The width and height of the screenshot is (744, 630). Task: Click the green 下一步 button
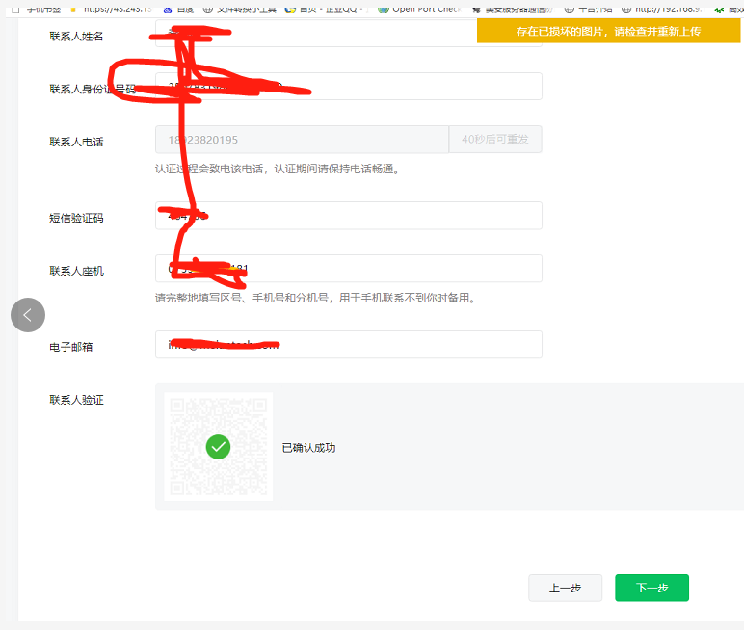tap(651, 588)
